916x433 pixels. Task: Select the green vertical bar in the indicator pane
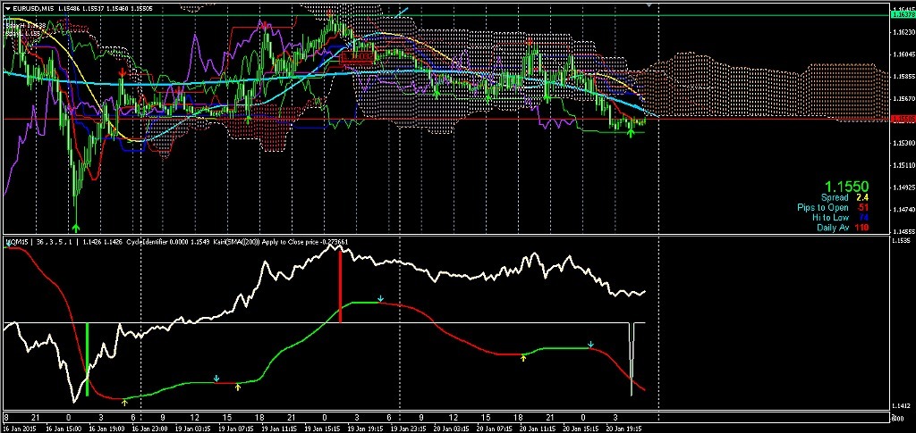click(87, 360)
